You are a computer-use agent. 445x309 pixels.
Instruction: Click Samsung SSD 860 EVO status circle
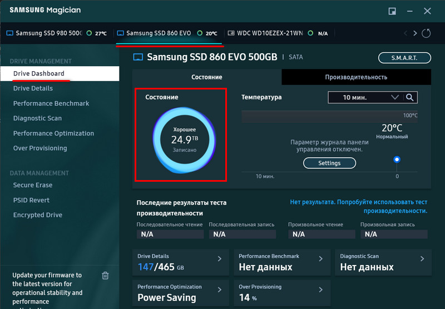coord(200,33)
